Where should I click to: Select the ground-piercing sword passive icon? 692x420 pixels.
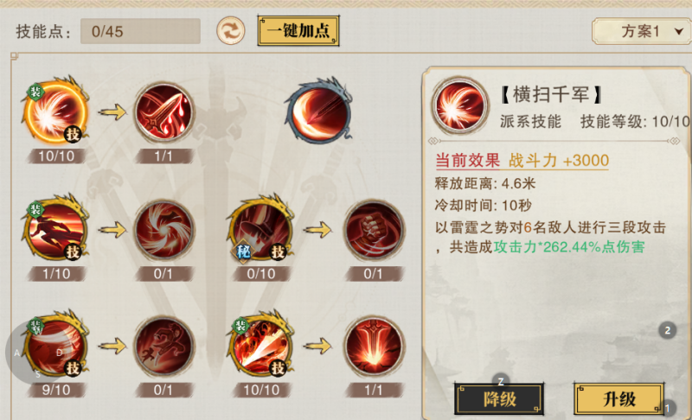(374, 346)
